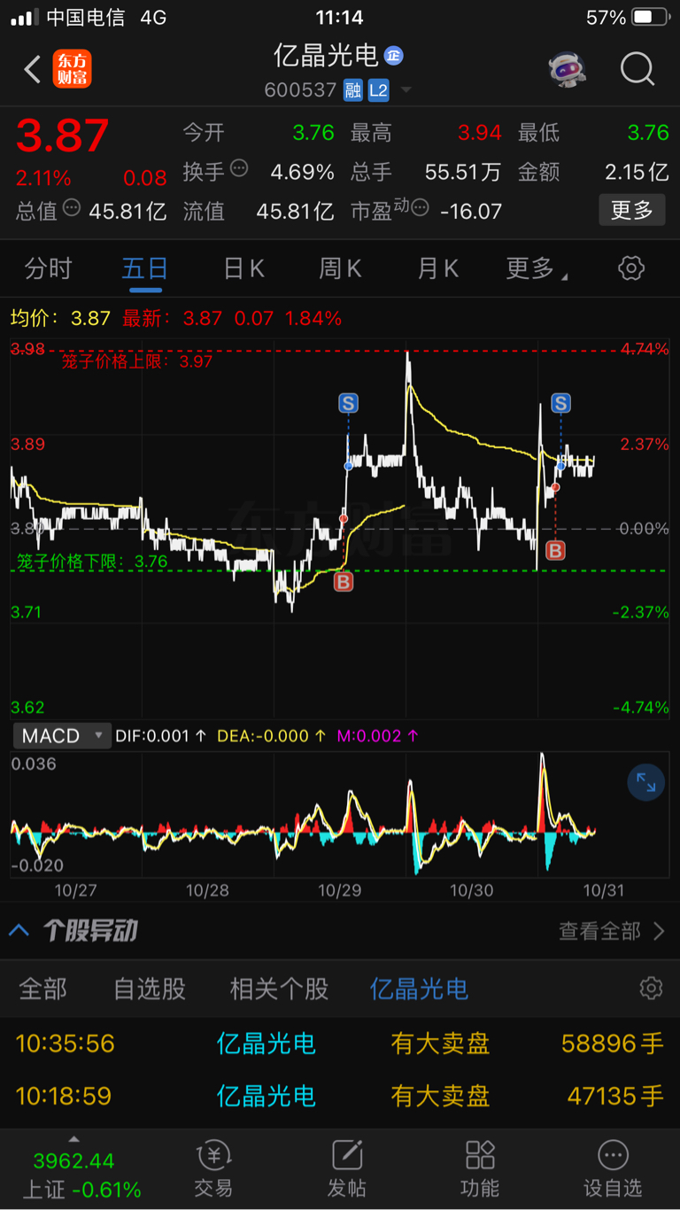Tap the signal strength bars
680x1210 pixels.
(24, 17)
